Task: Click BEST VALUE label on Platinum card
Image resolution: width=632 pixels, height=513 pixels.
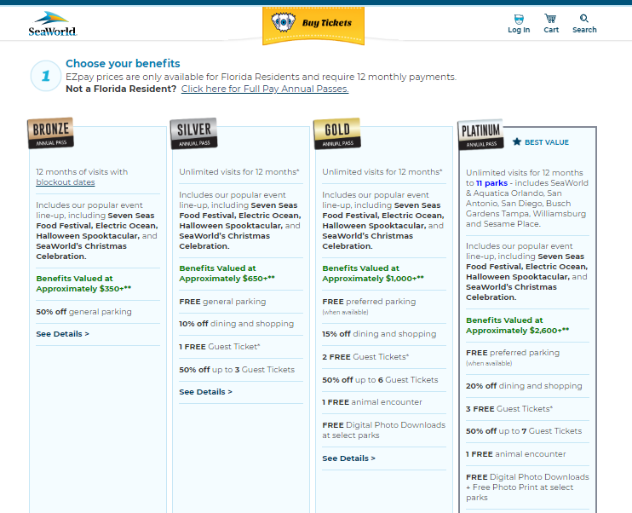Action: click(x=547, y=142)
